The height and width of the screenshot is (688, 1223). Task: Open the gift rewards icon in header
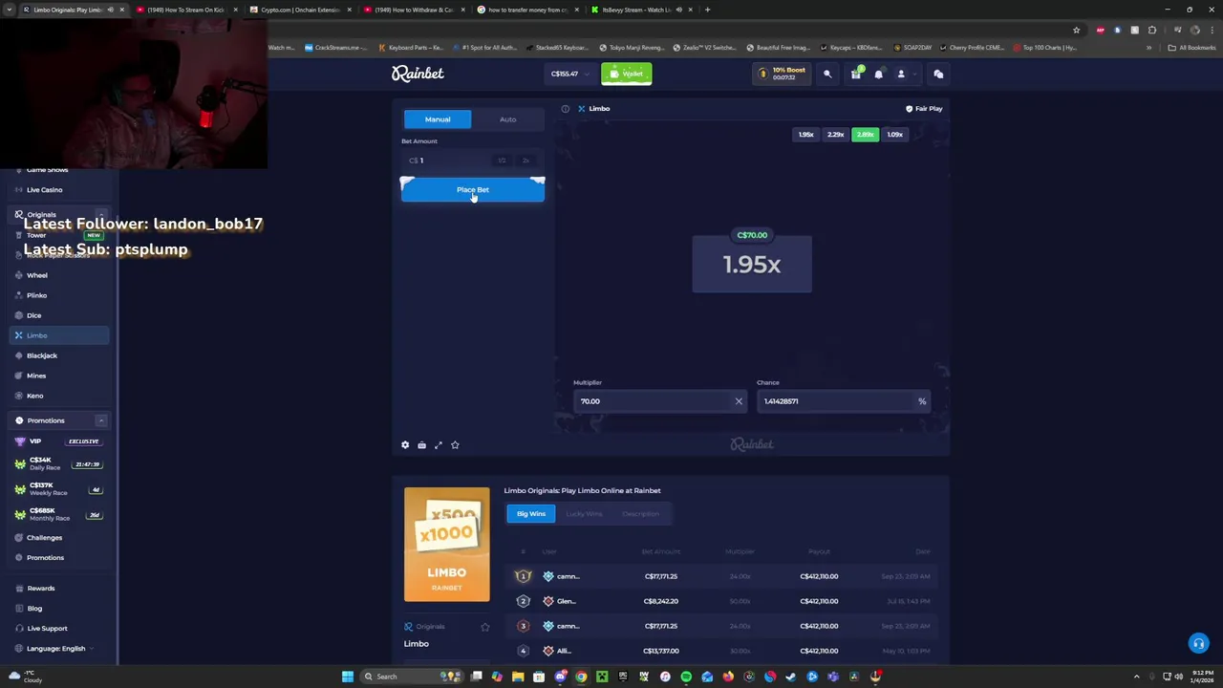coord(856,74)
